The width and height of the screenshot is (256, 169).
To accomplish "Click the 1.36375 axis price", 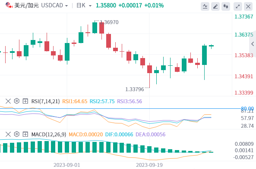I will (244, 35).
